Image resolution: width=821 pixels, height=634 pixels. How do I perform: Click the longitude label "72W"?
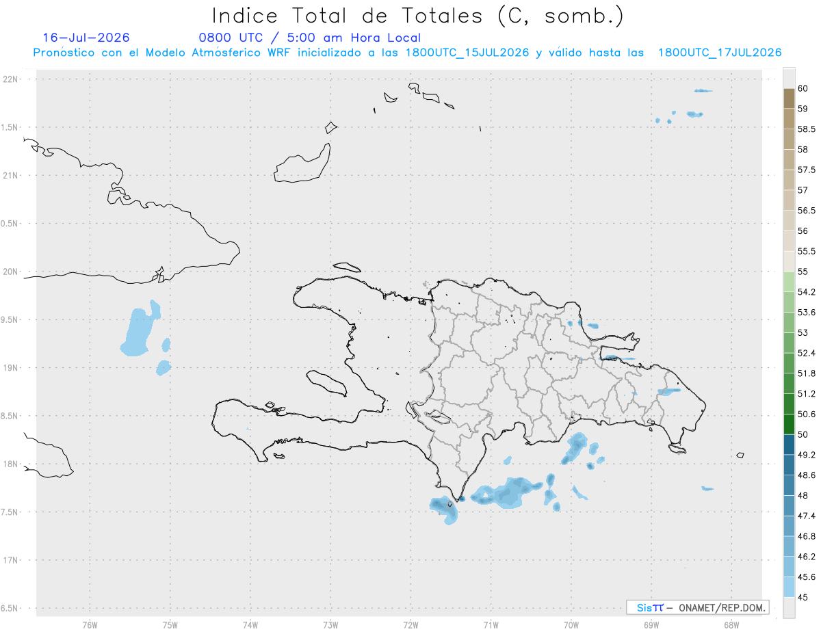point(411,624)
